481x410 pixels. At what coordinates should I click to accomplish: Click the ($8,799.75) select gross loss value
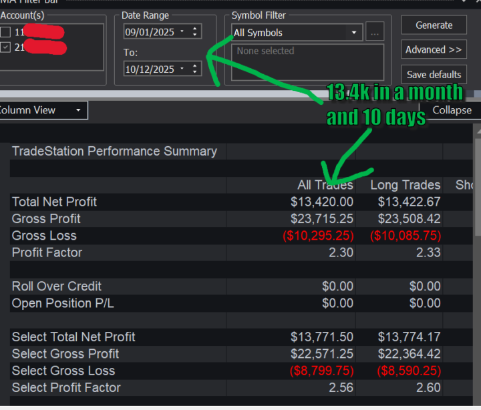click(x=322, y=371)
